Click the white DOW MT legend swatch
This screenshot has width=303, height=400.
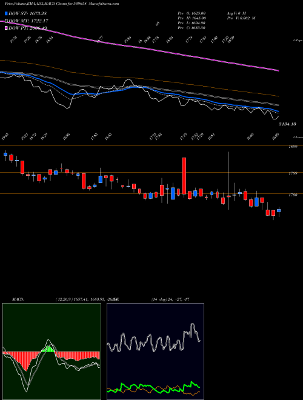(x=7, y=21)
